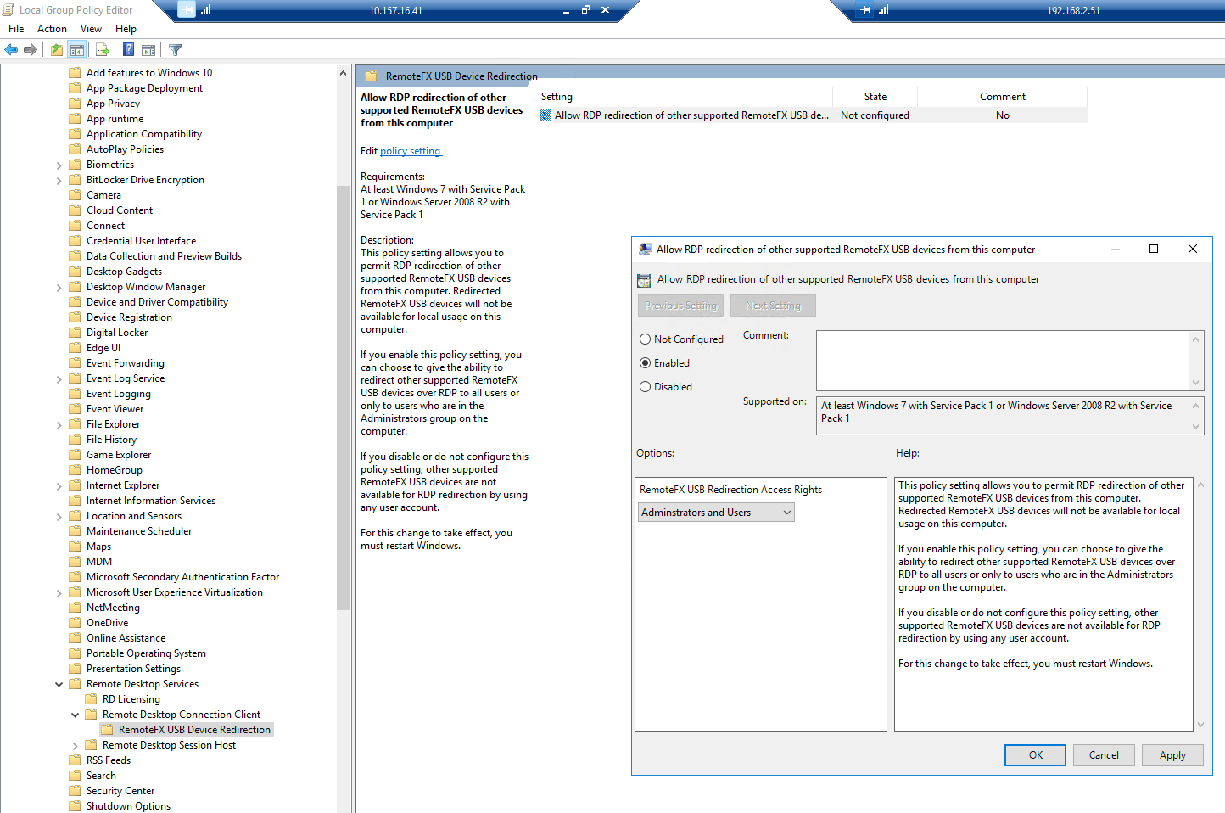Select the 'App Privacy' tree item
Screen dimensions: 1225x813
point(113,104)
